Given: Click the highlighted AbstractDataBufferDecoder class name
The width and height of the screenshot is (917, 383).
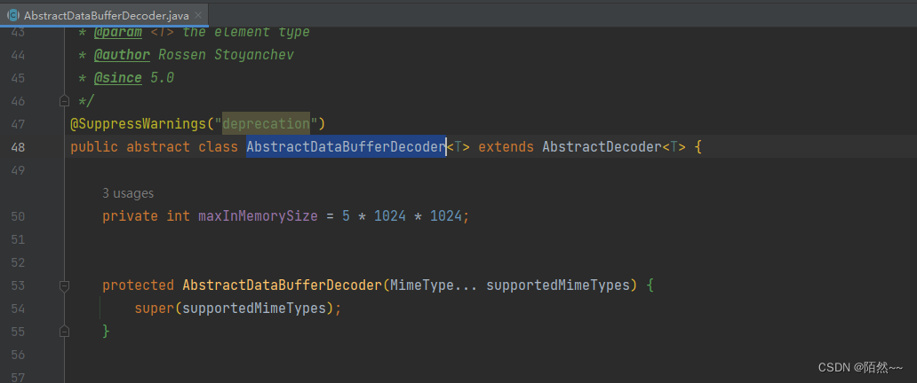Looking at the screenshot, I should point(346,146).
